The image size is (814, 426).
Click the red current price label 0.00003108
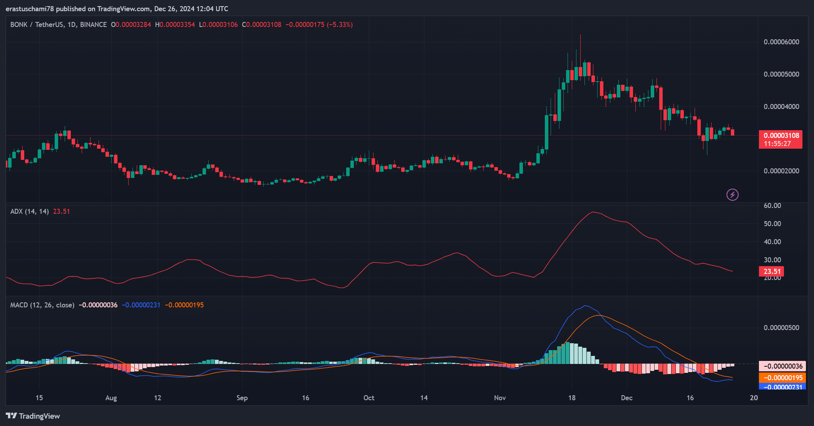781,136
